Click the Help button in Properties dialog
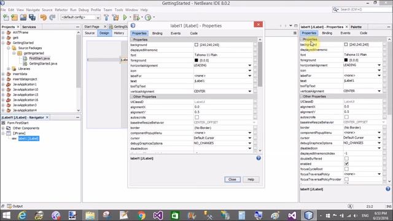393x221 pixels. pyautogui.click(x=251, y=179)
